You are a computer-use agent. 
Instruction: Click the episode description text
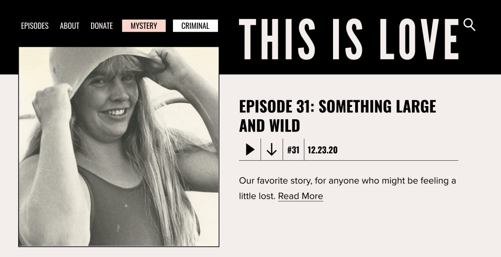tap(347, 189)
